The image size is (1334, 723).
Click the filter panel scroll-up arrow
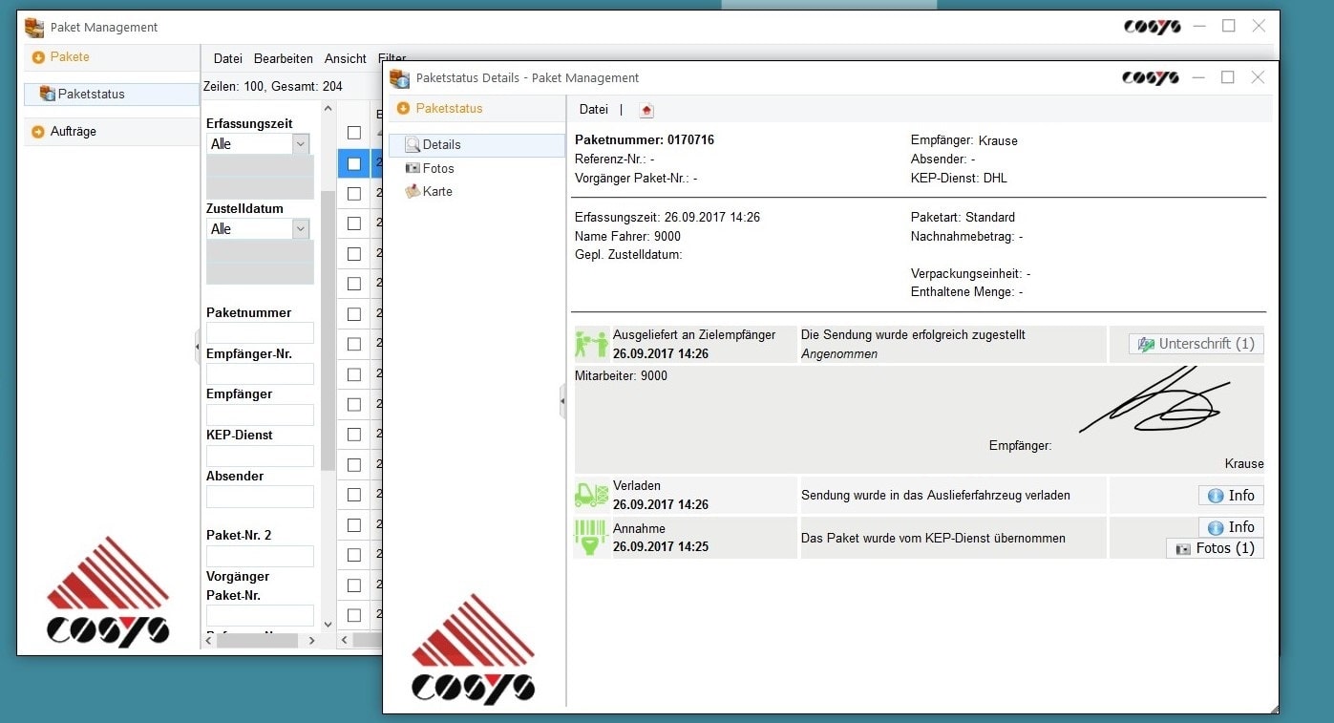pos(328,108)
